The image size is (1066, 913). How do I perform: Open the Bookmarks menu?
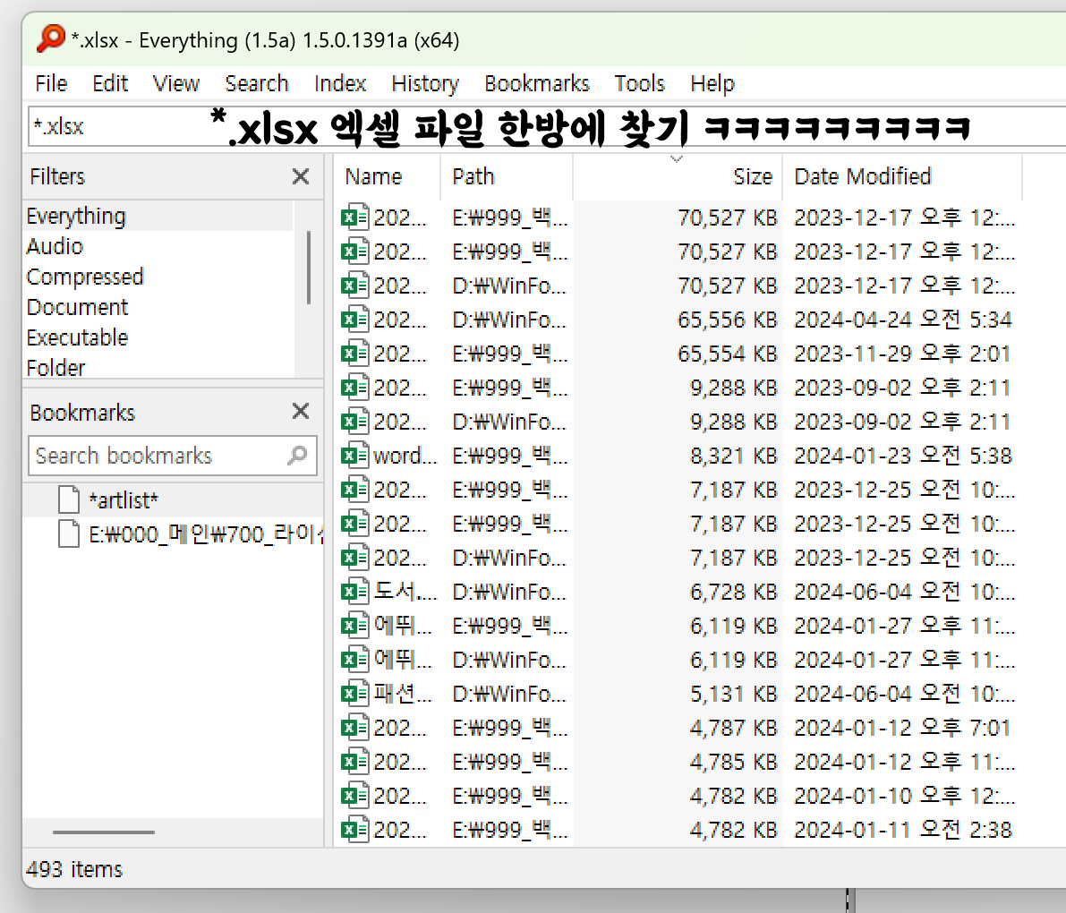(537, 83)
